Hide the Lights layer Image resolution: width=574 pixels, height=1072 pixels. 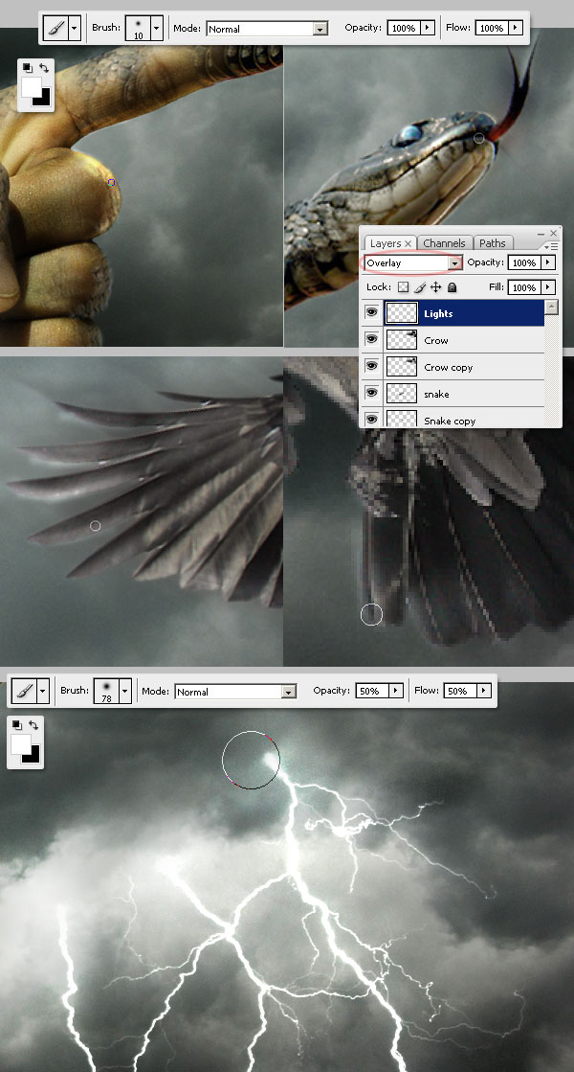tap(371, 312)
